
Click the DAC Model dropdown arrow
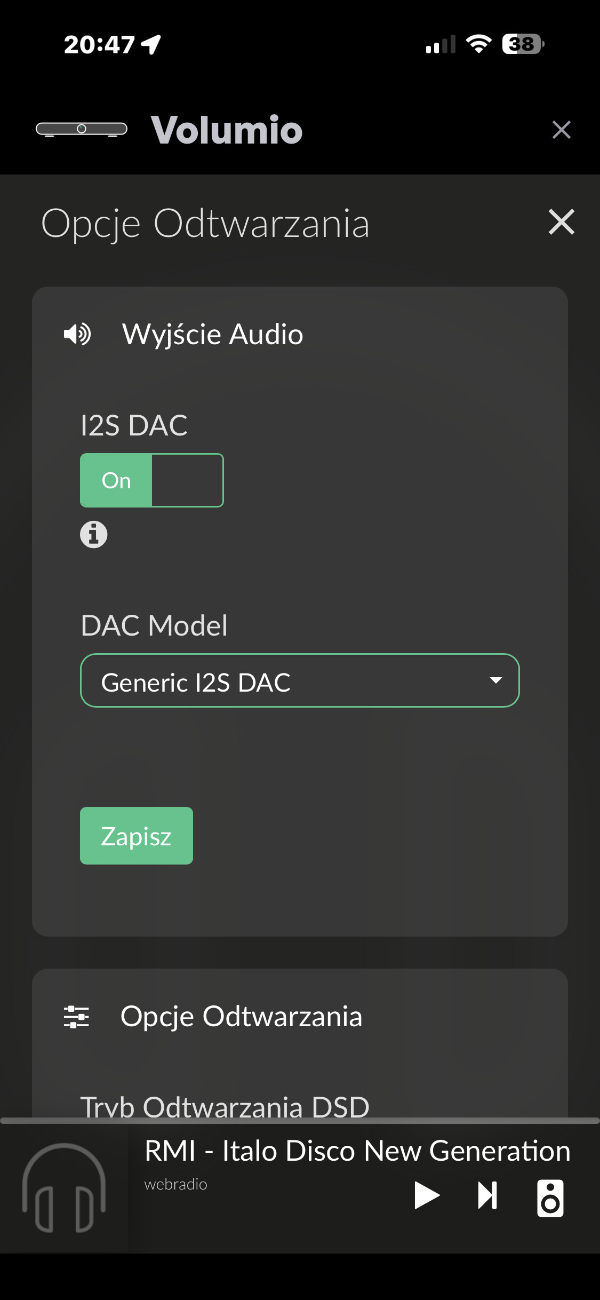coord(495,680)
